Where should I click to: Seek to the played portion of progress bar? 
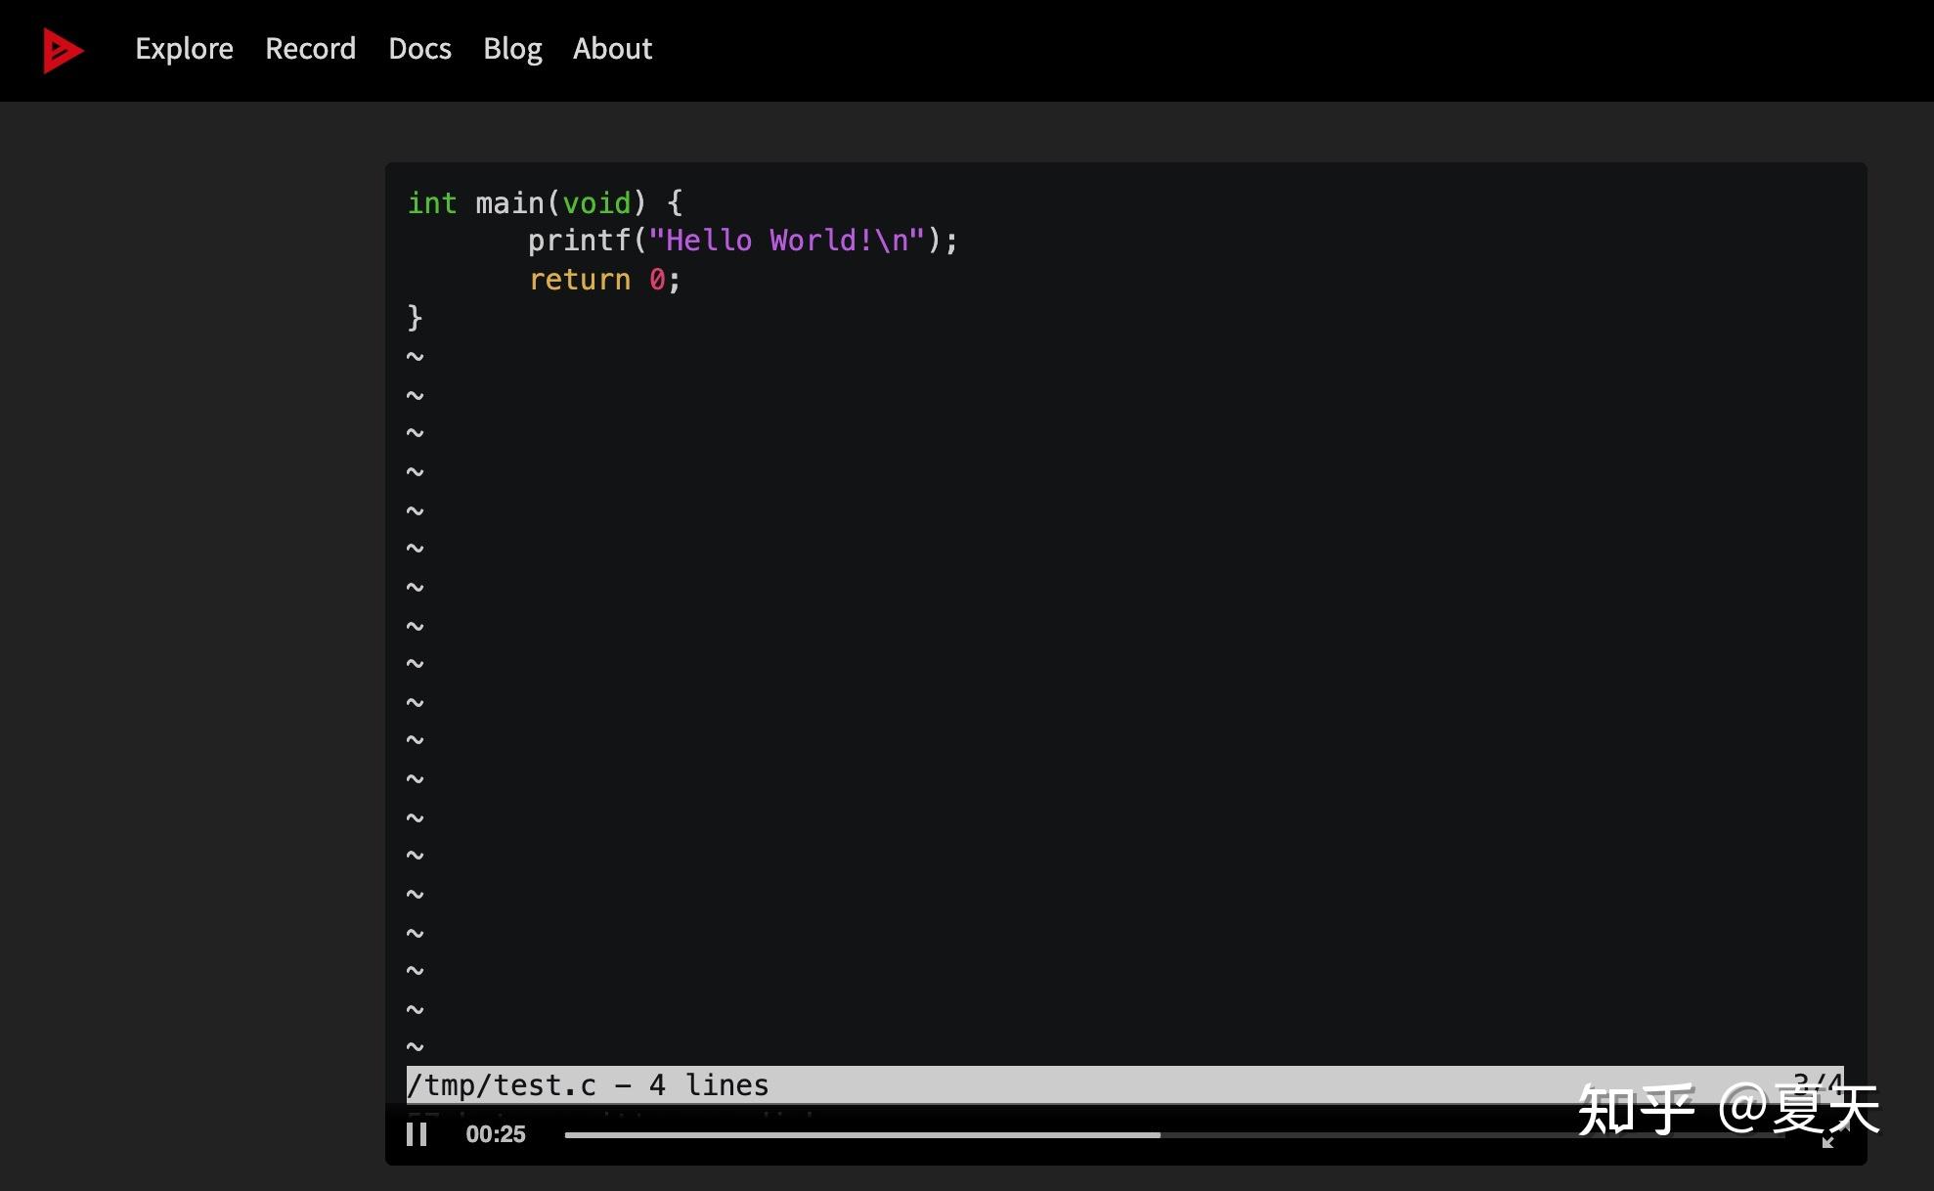860,1135
